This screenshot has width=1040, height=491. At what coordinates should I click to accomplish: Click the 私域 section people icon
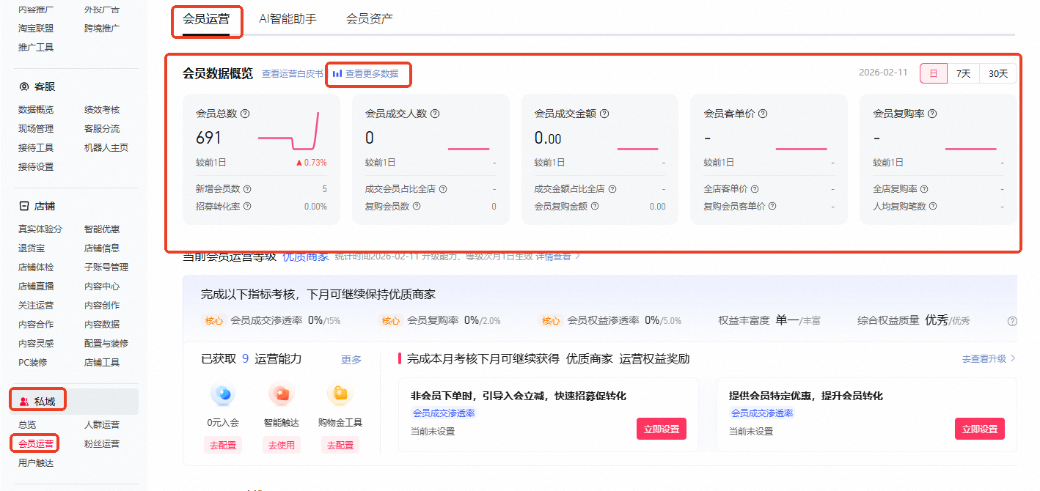[x=24, y=401]
